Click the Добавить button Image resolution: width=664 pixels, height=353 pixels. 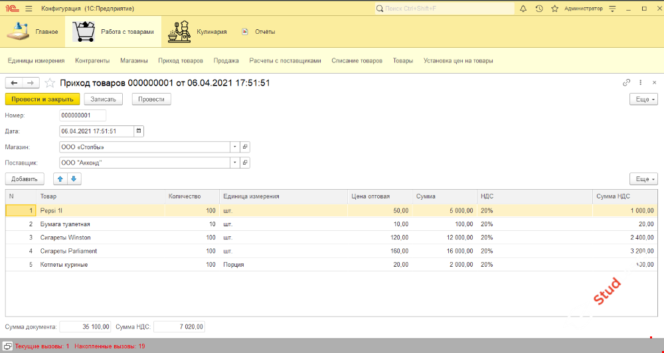pyautogui.click(x=25, y=179)
